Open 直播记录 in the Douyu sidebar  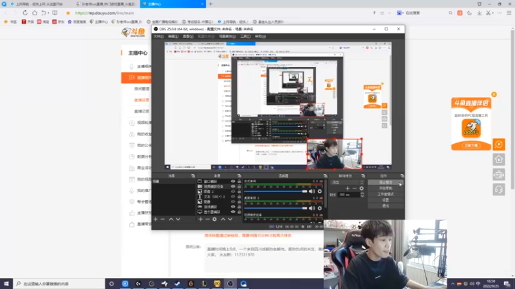142,111
